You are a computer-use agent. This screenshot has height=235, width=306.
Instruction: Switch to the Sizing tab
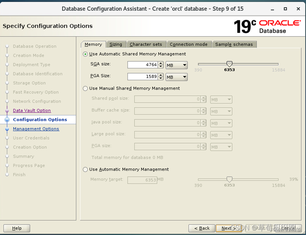coord(116,44)
